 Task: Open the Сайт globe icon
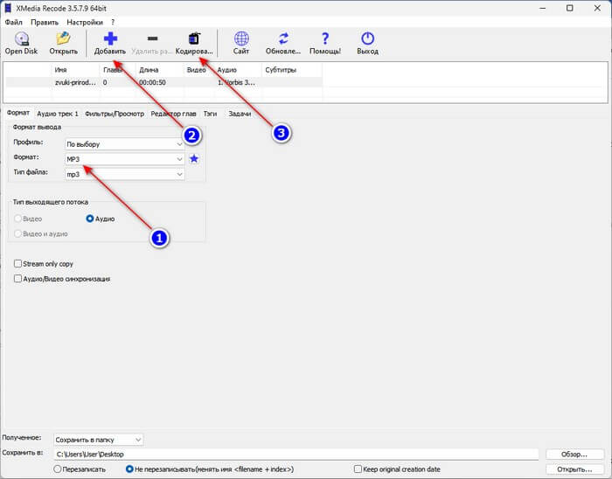pos(241,38)
